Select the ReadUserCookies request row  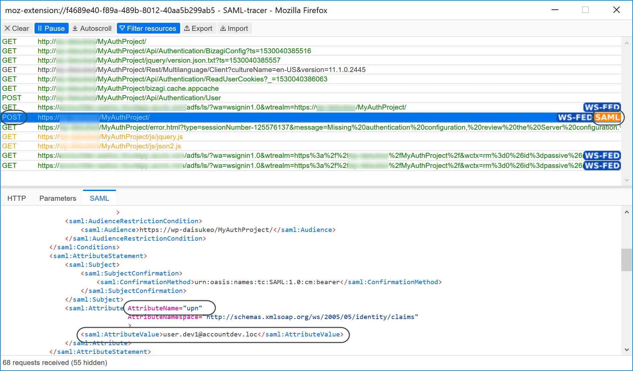tap(311, 79)
